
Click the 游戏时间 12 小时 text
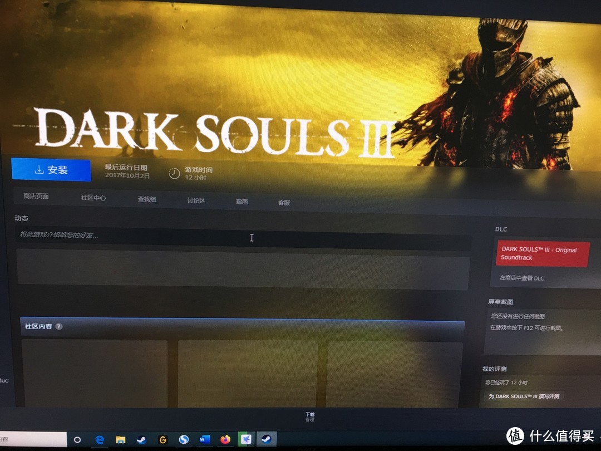point(198,173)
